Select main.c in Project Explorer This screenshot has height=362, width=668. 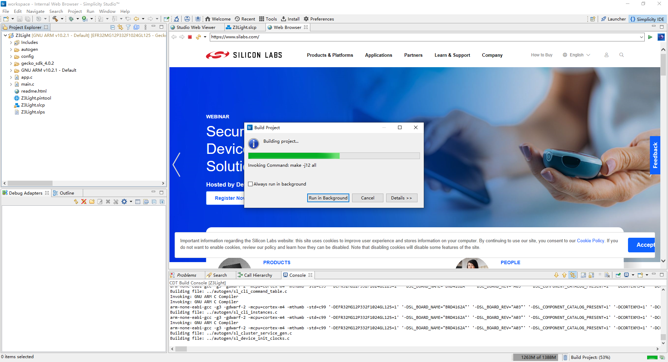pos(27,84)
